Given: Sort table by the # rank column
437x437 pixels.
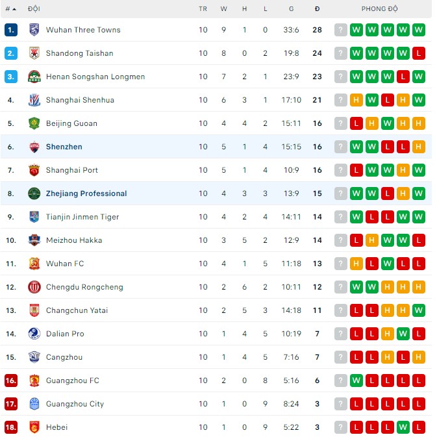Looking at the screenshot, I should (x=10, y=9).
